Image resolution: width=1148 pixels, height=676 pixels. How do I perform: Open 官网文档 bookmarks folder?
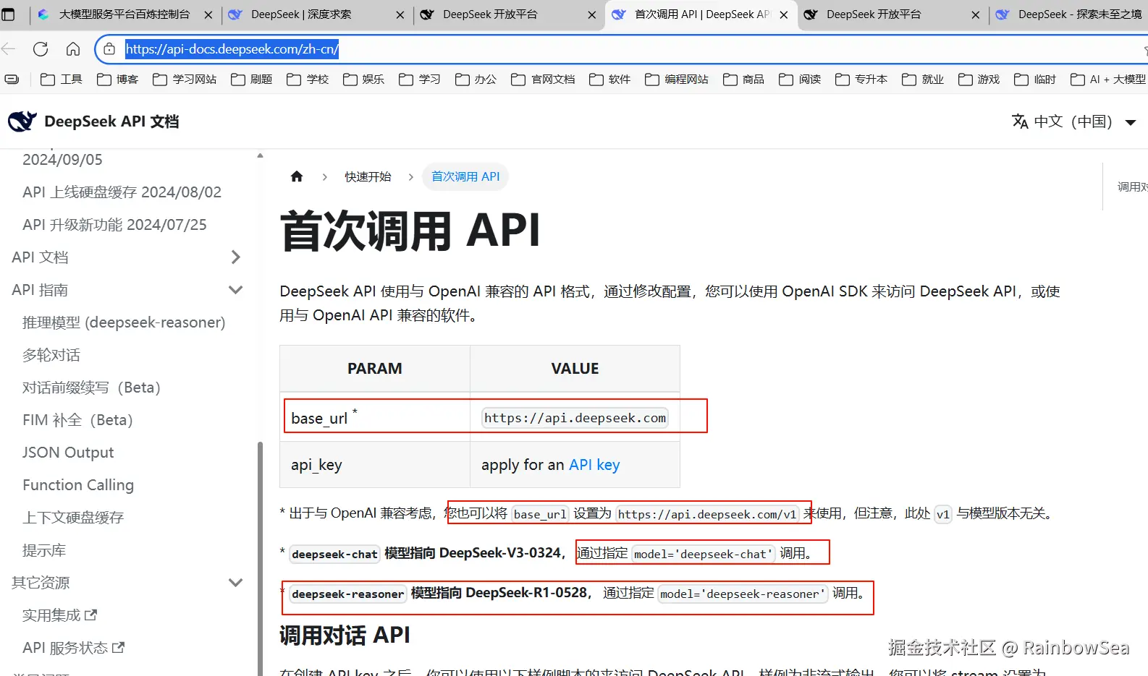click(x=543, y=80)
